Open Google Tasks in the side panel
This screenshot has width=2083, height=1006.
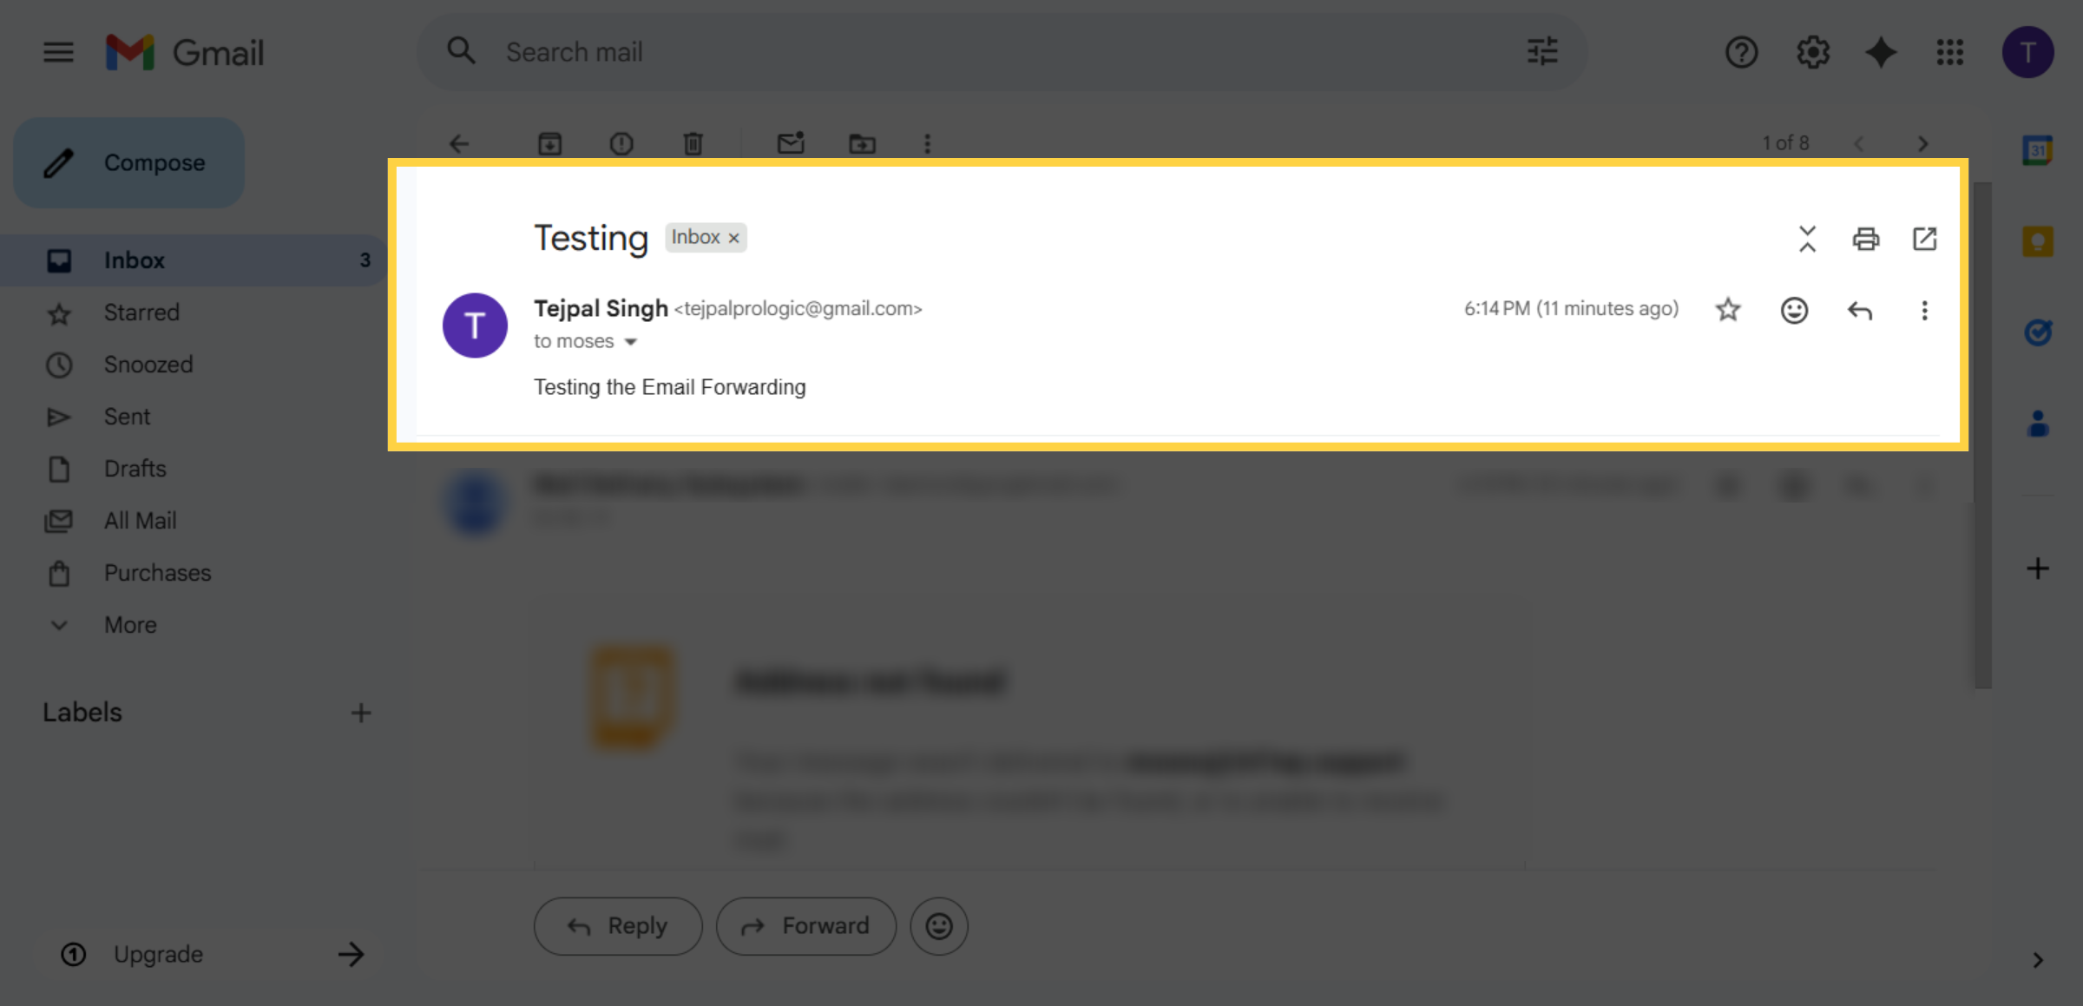[2039, 331]
